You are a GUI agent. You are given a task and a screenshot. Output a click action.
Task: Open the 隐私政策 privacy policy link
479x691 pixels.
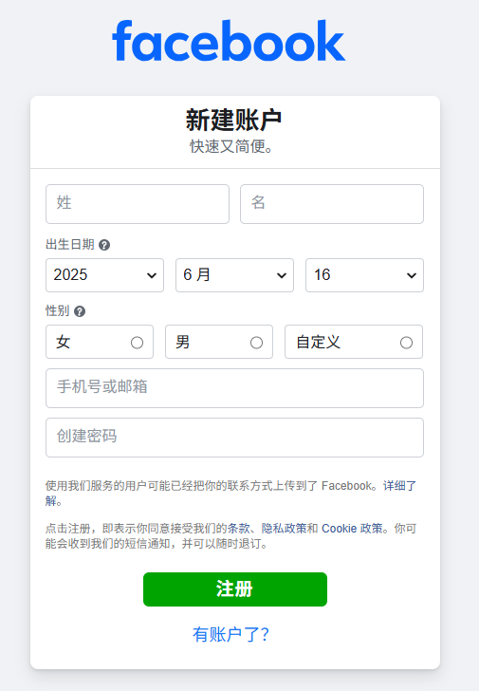point(284,529)
